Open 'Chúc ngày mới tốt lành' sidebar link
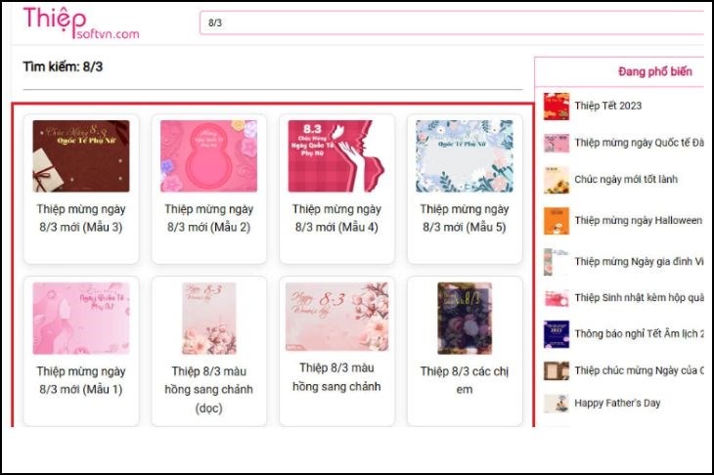 tap(626, 179)
